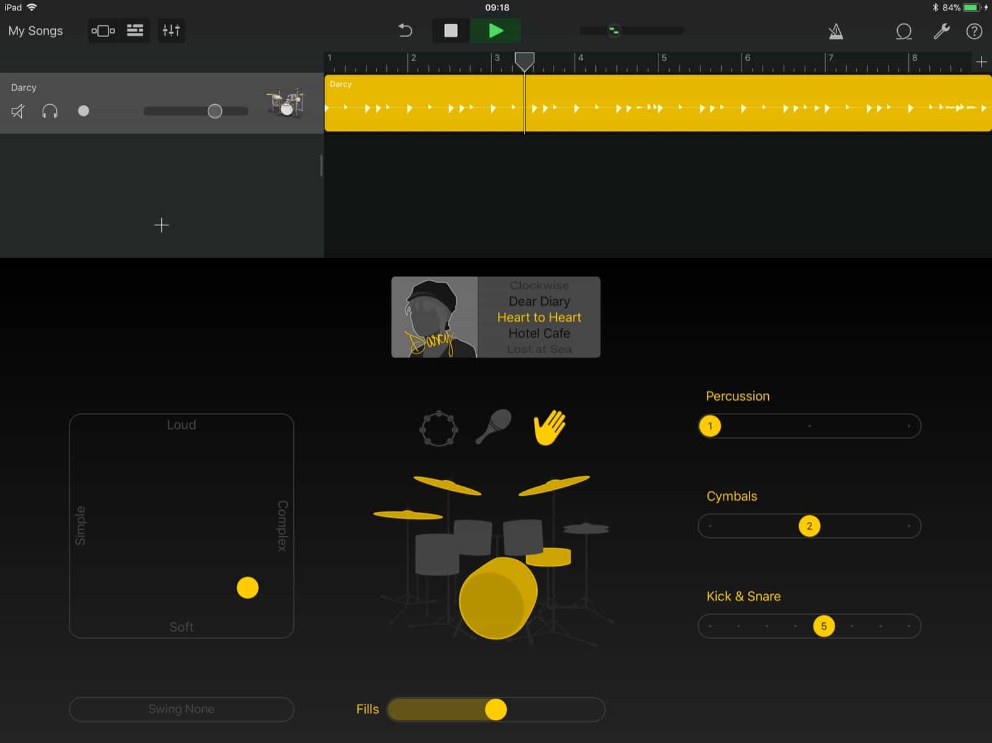Image resolution: width=992 pixels, height=743 pixels.
Task: Choose Hotel Cafe preset in picker
Action: [539, 333]
